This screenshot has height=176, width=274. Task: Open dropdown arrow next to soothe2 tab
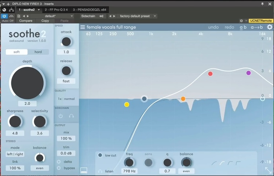tap(39, 10)
